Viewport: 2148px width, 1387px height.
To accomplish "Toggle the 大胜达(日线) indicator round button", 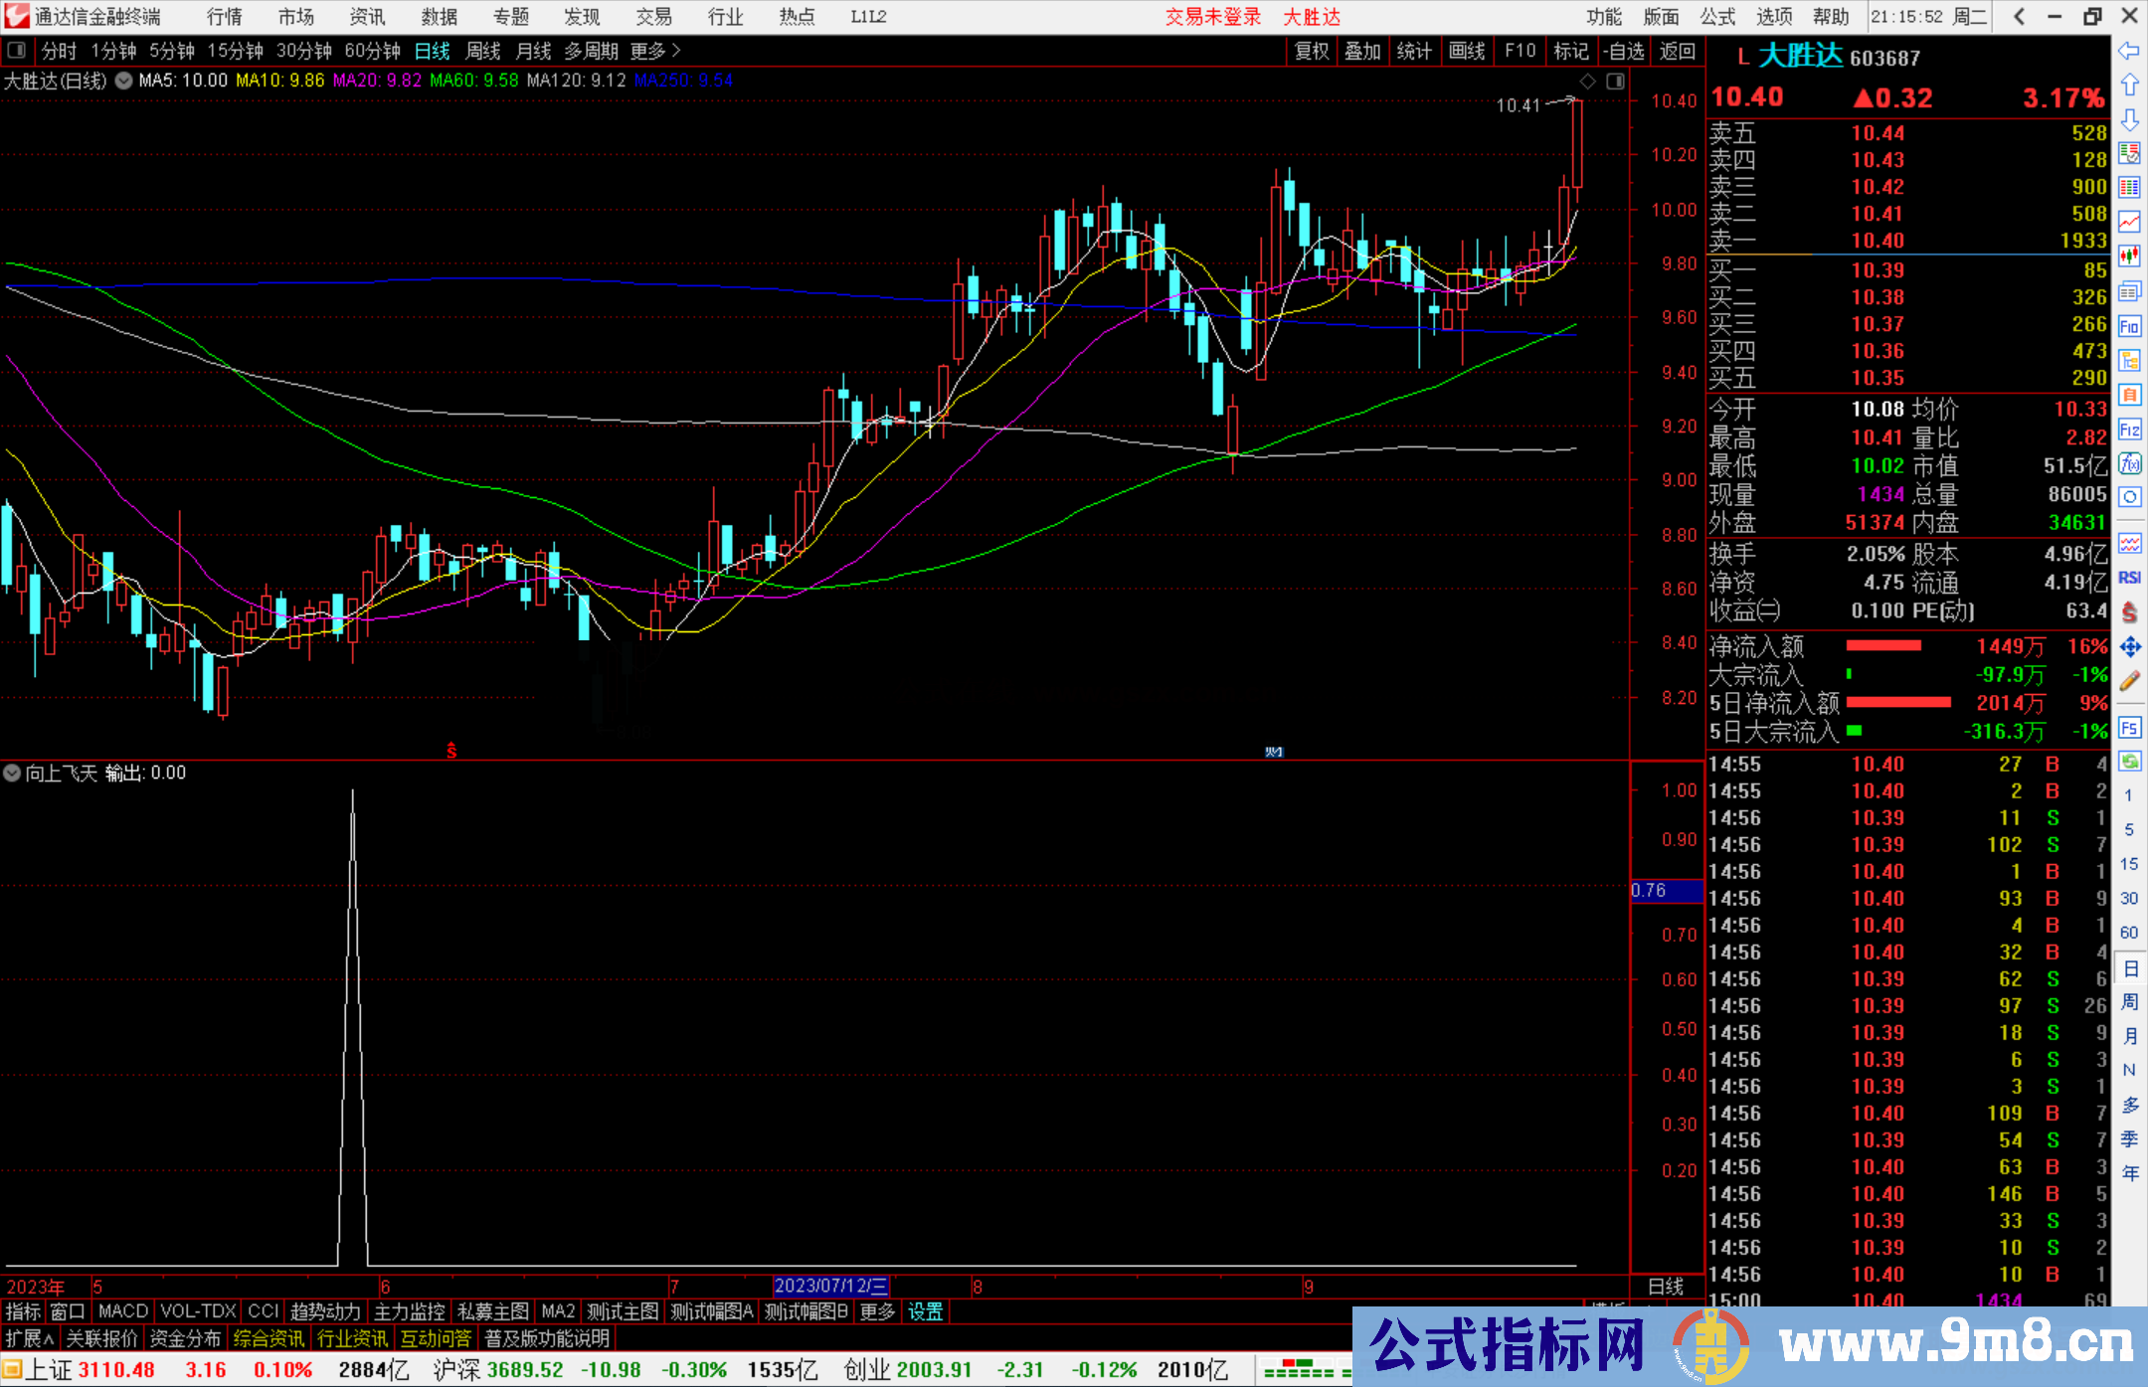I will tap(123, 82).
